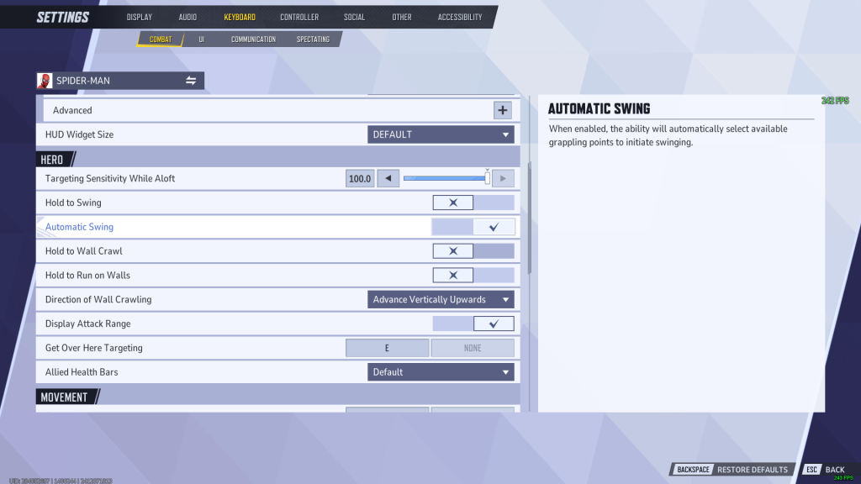Click the Backspace key icon
The height and width of the screenshot is (484, 861).
[x=694, y=470]
